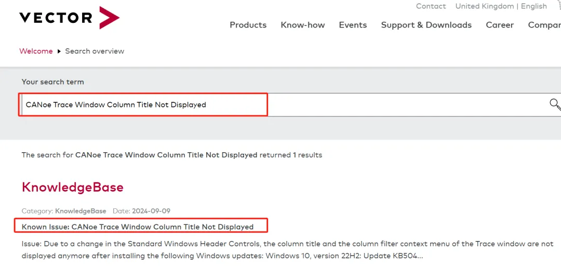Viewport: 561px width, 268px height.
Task: Open the Company menu item
Action: (x=544, y=25)
